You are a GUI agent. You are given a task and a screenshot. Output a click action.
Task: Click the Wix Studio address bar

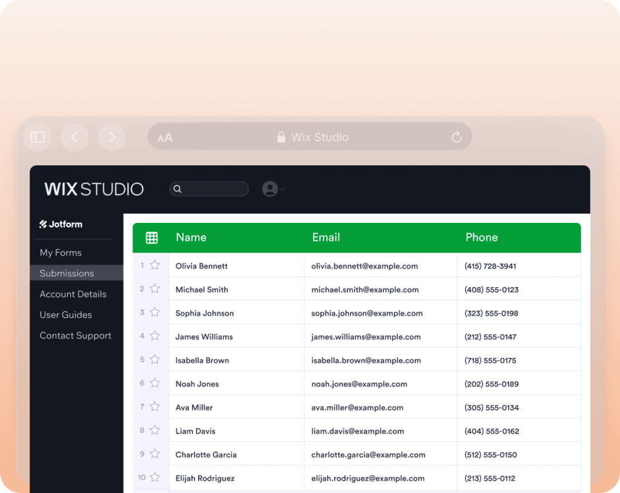point(309,136)
